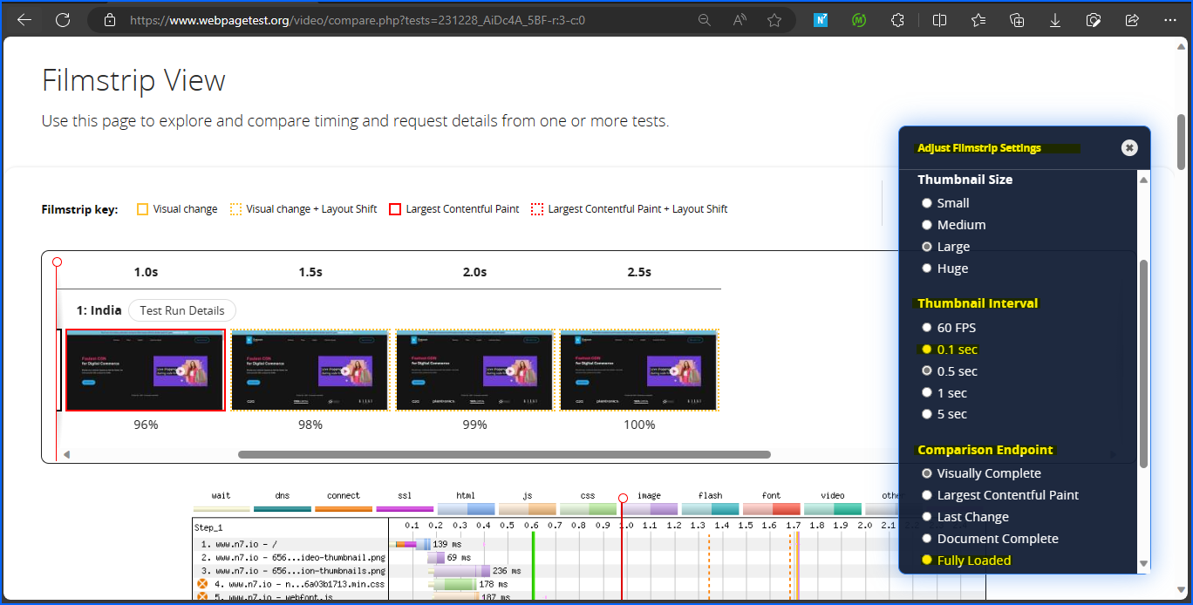
Task: Open the Collections icon in toolbar
Action: click(x=1017, y=20)
